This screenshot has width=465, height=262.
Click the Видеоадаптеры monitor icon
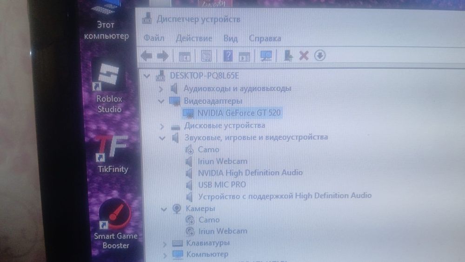[x=175, y=101]
